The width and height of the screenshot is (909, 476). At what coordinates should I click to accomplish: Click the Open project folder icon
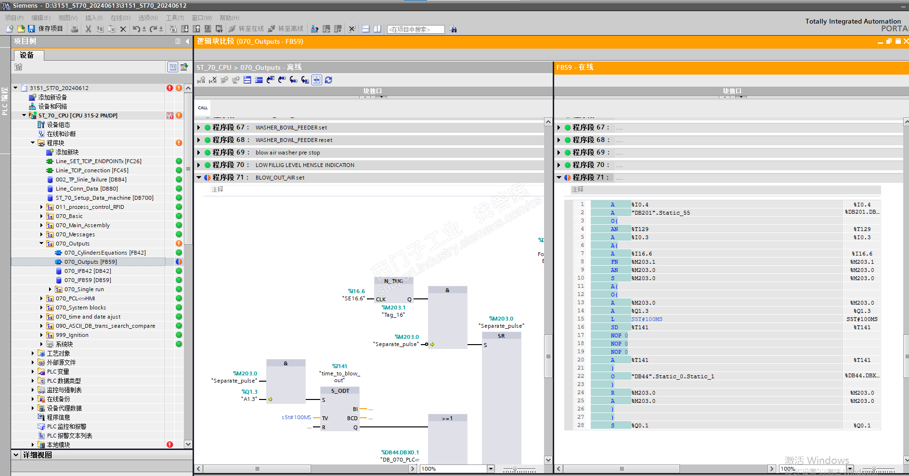coord(21,29)
